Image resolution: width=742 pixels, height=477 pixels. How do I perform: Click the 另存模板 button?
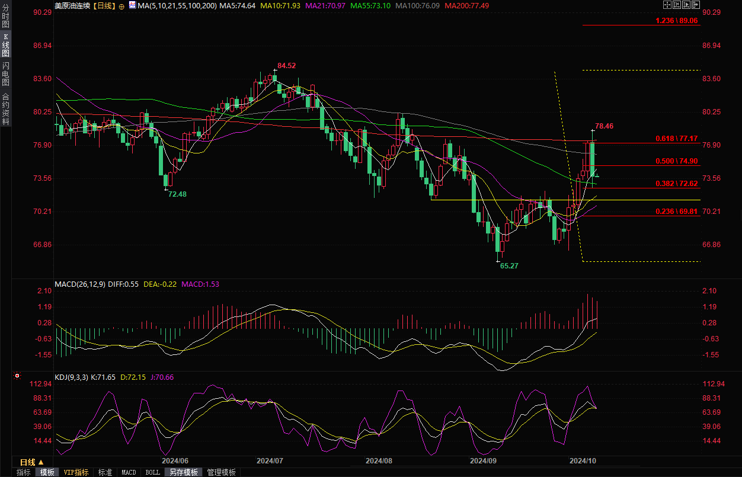pyautogui.click(x=183, y=472)
